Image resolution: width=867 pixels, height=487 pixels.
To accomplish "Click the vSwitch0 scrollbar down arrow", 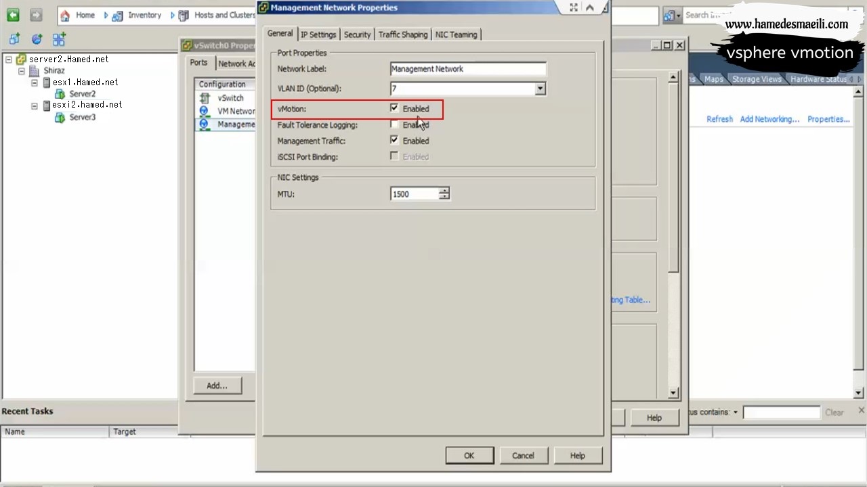I will [x=673, y=393].
